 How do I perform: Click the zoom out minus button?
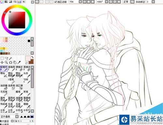click(x=85, y=2)
